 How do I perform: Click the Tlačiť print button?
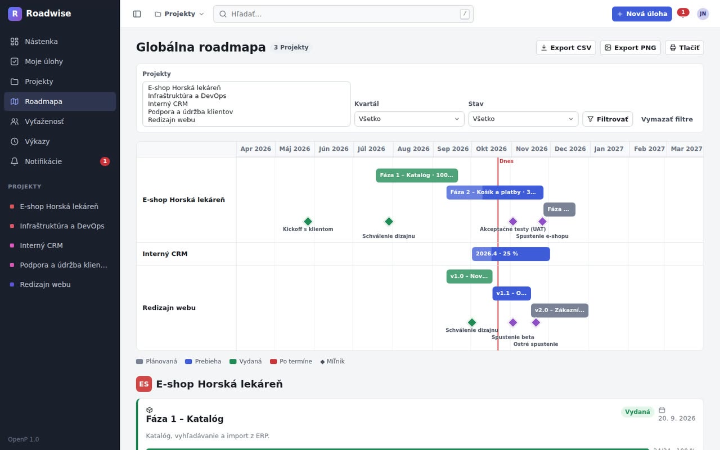pos(684,48)
